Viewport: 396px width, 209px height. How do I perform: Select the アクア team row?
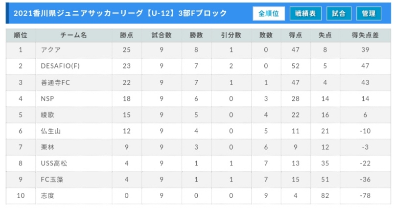[198, 50]
